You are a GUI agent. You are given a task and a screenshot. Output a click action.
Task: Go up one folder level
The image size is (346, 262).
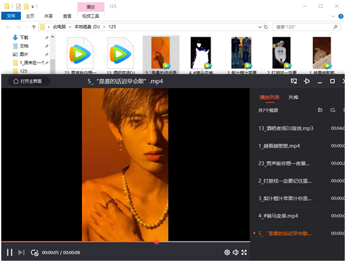(x=33, y=27)
